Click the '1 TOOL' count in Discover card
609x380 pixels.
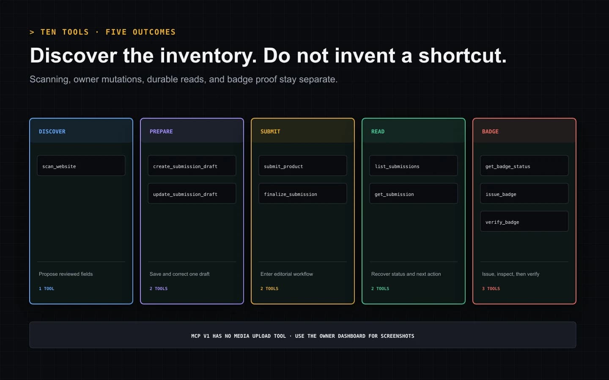pyautogui.click(x=47, y=289)
